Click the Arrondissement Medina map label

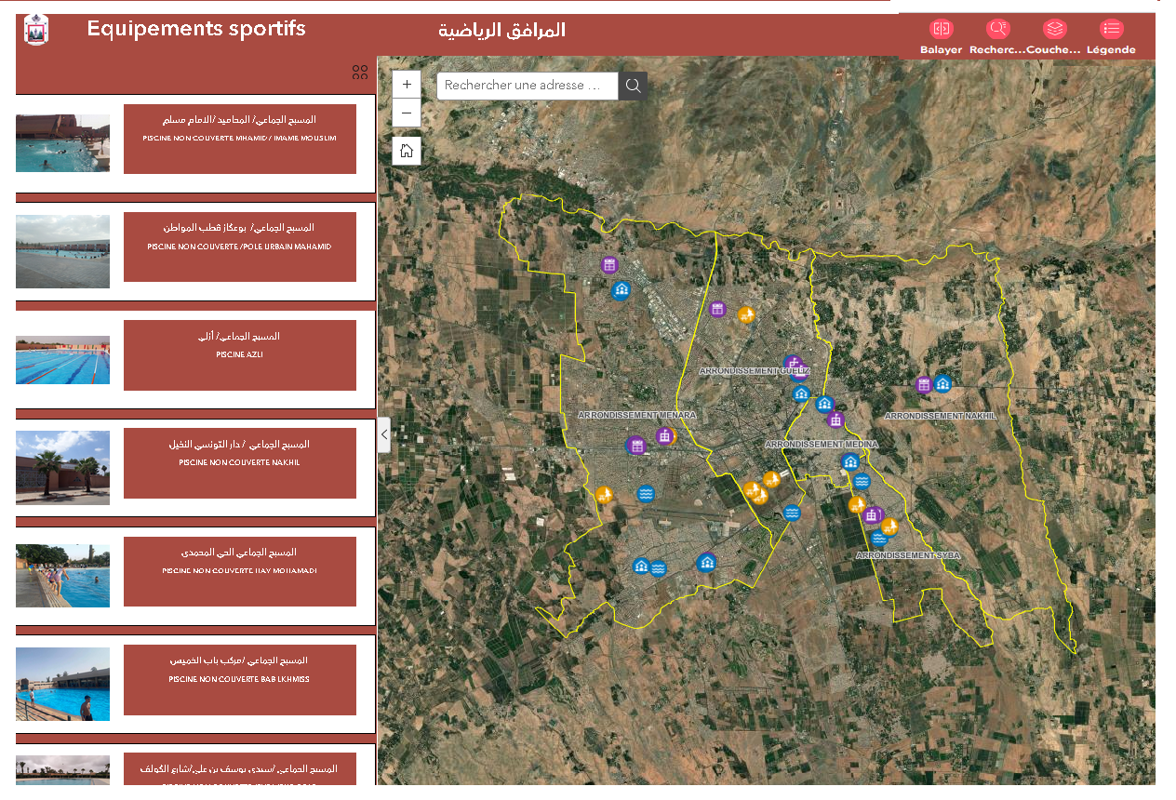click(x=821, y=445)
